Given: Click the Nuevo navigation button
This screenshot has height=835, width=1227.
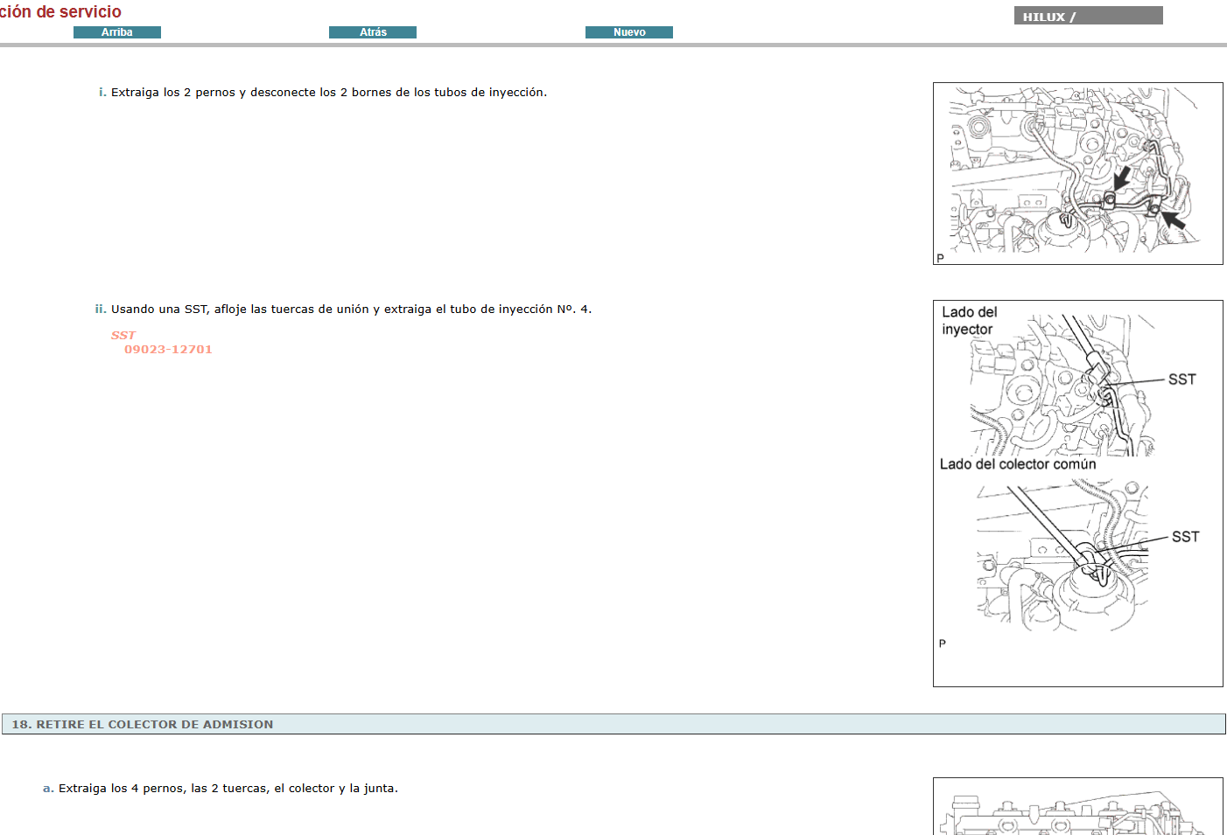Looking at the screenshot, I should 629,31.
